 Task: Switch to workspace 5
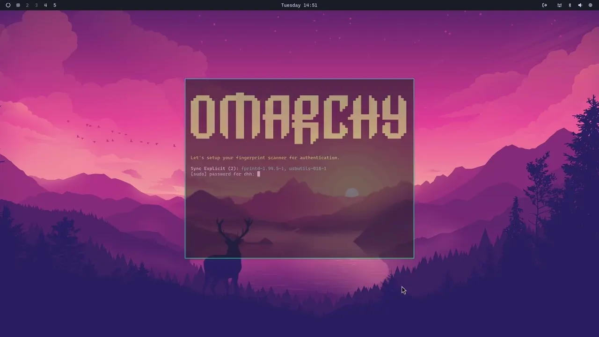55,5
